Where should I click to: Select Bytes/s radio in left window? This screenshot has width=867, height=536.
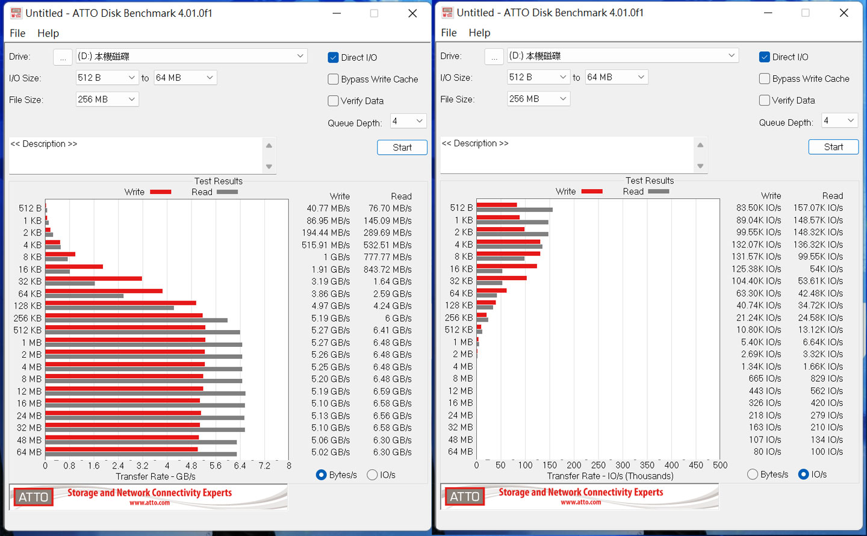coord(322,475)
